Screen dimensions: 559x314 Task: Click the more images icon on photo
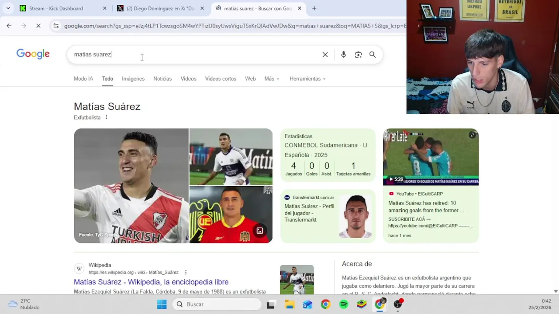tap(260, 231)
